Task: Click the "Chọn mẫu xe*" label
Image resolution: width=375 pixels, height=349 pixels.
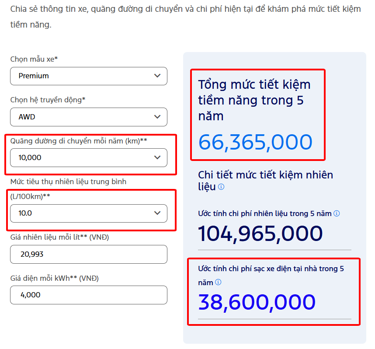Action: click(x=34, y=59)
